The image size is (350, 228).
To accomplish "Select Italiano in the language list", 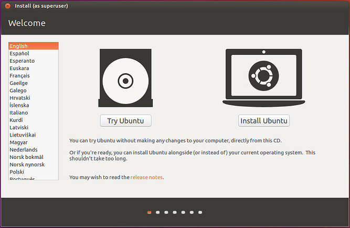I will 34,112.
